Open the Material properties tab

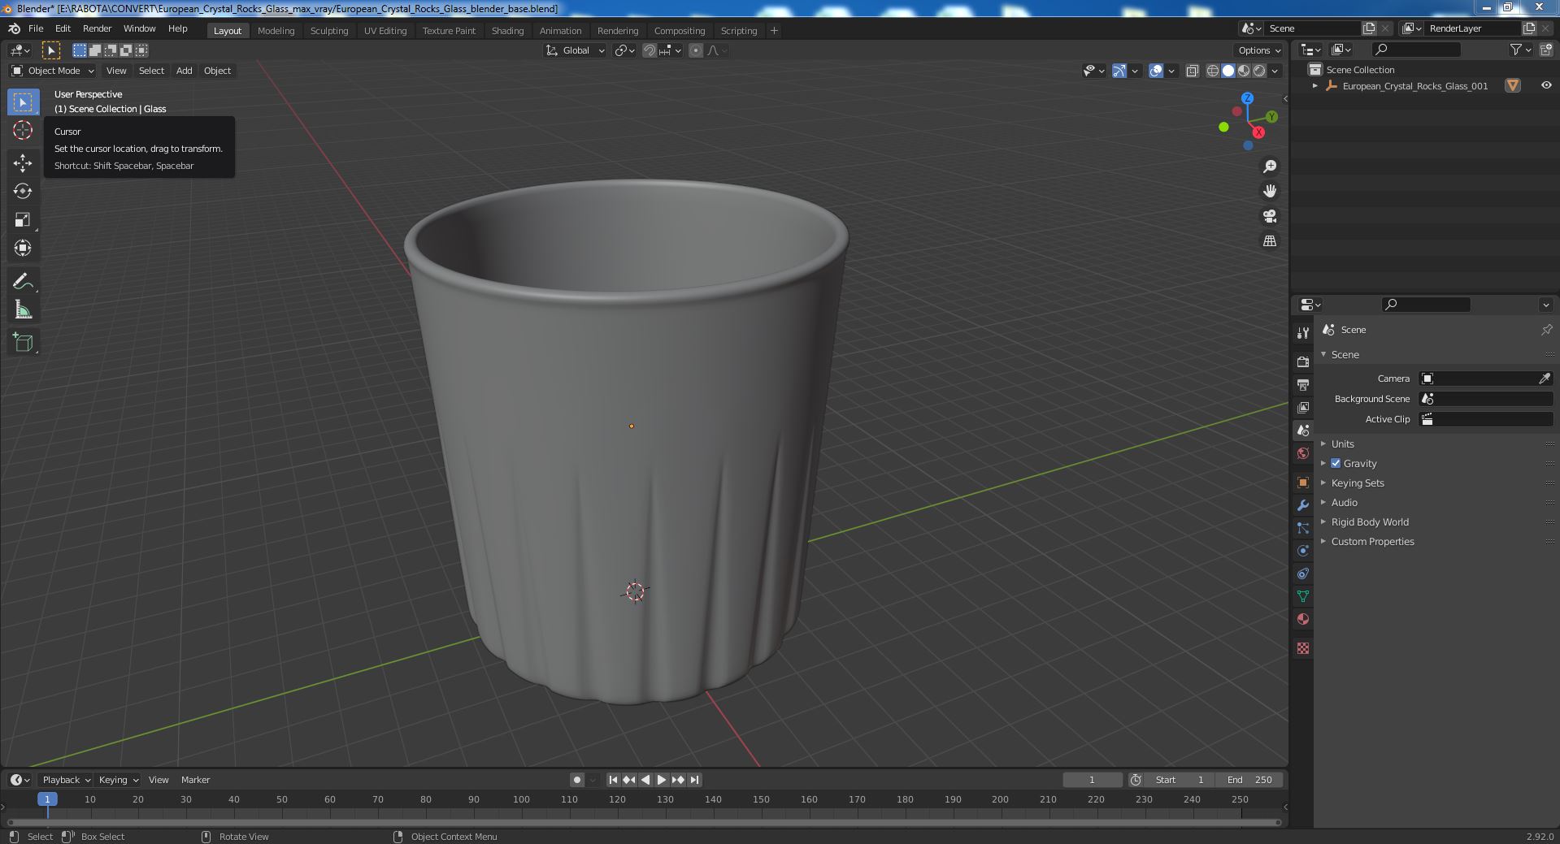click(1303, 619)
